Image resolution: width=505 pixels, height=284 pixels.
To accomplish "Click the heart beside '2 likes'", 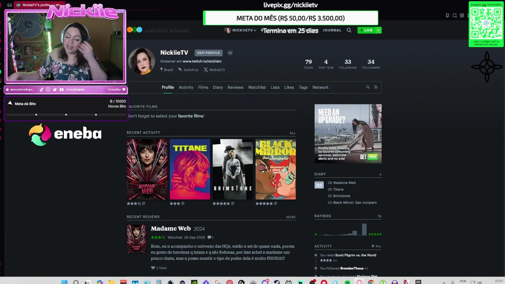I will click(153, 268).
